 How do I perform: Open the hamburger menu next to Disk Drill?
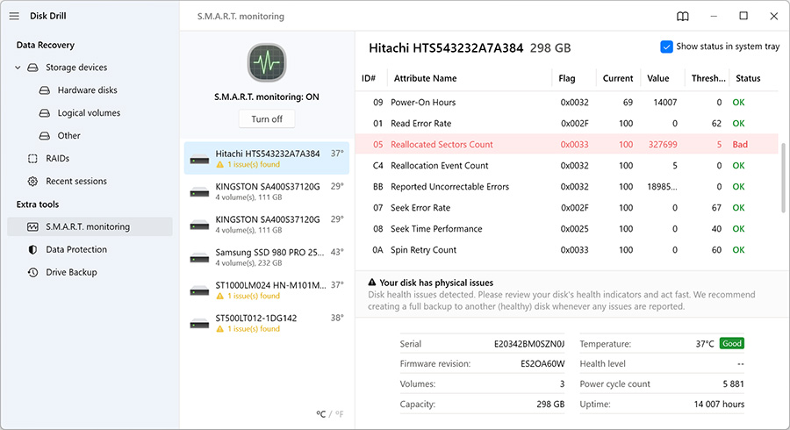[x=14, y=16]
